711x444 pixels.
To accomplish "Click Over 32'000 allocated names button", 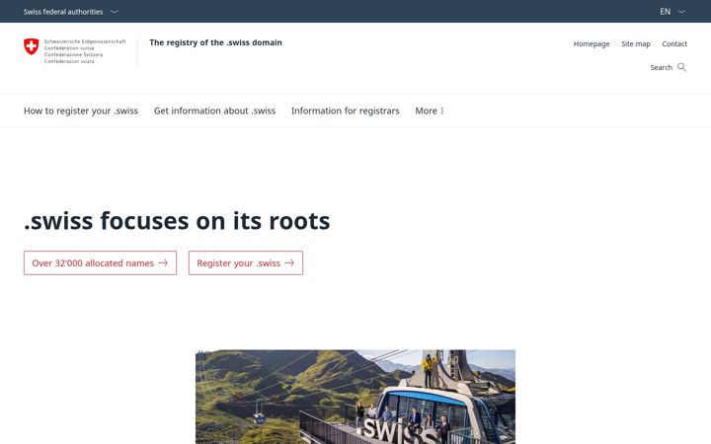I will click(100, 263).
